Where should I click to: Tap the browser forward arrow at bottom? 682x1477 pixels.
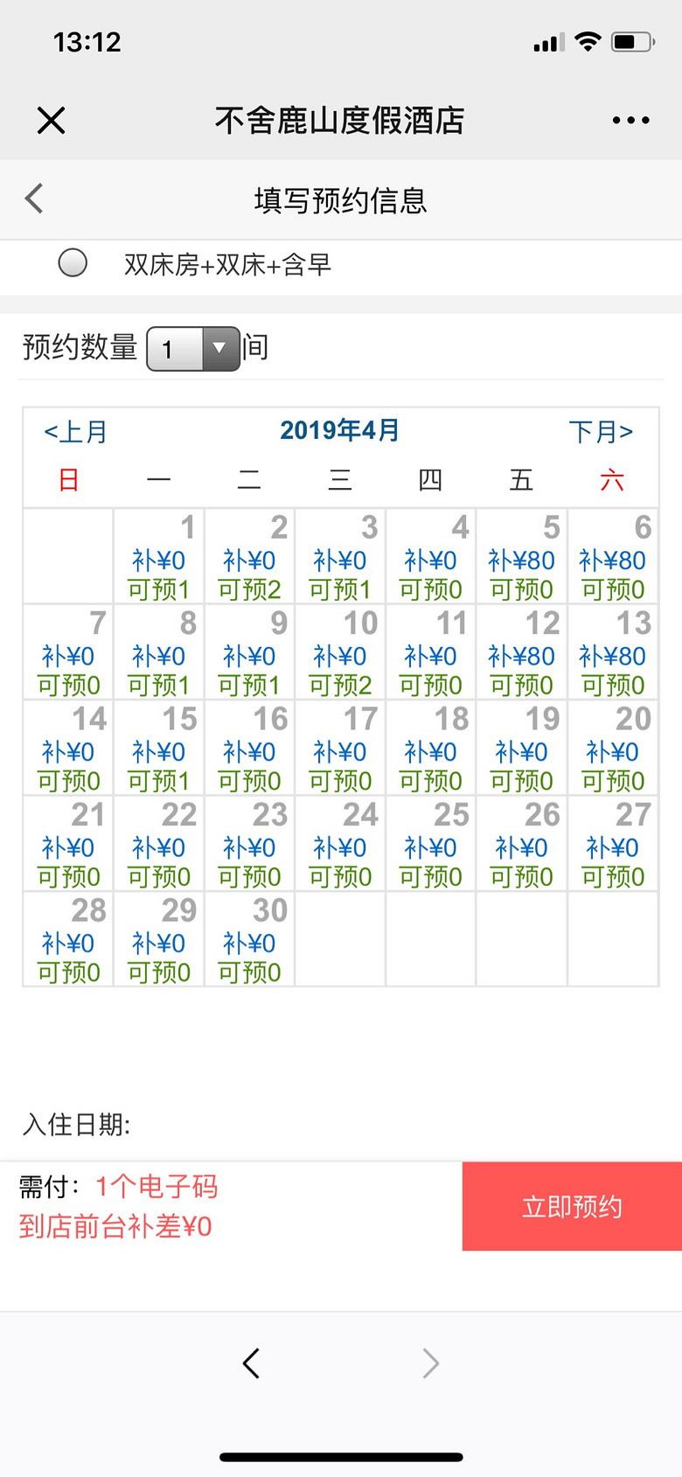pos(430,1362)
